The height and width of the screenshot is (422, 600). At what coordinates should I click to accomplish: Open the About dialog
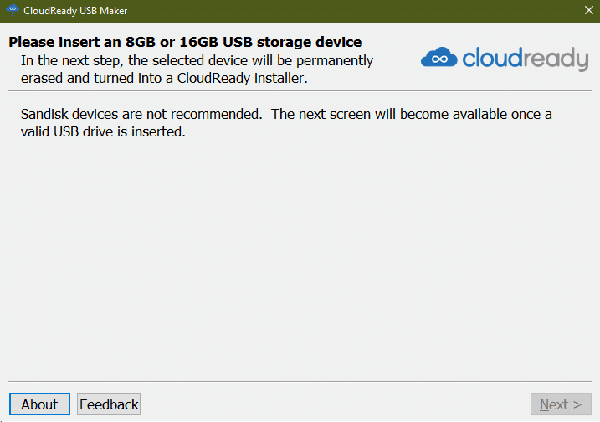pyautogui.click(x=39, y=404)
